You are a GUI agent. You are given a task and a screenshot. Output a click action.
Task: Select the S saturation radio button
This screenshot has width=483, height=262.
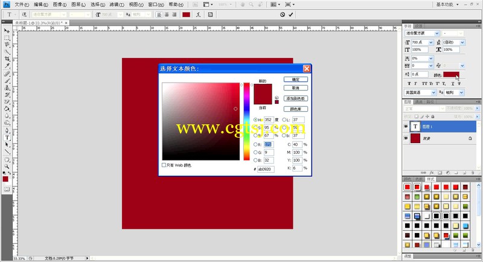point(255,127)
